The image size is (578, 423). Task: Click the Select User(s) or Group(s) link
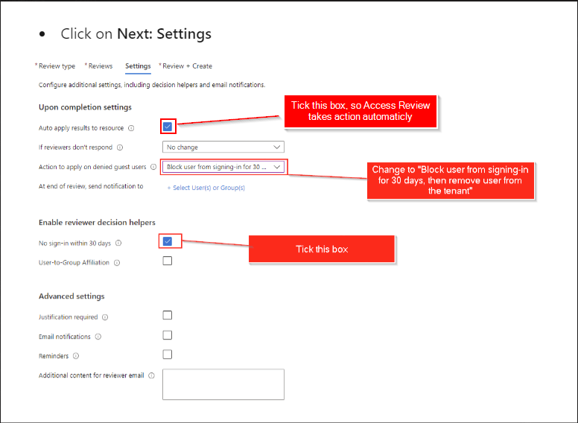click(x=206, y=188)
